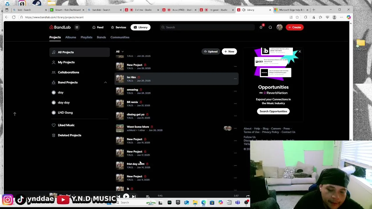The image size is (372, 209).
Task: Click the browser address bar URL
Action: click(x=54, y=17)
